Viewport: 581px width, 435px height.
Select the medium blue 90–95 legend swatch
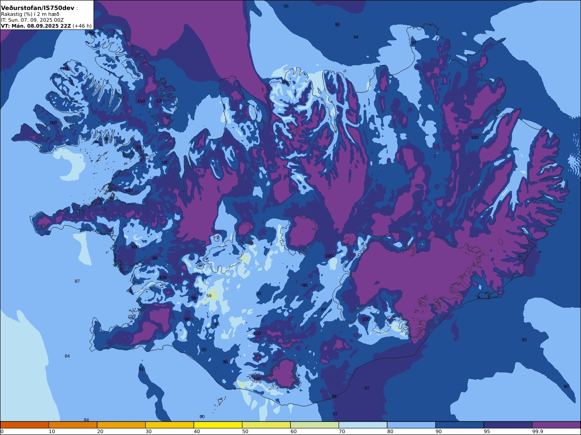[459, 425]
